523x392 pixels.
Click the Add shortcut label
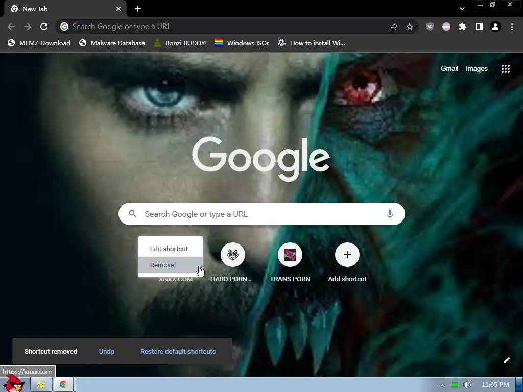[347, 279]
